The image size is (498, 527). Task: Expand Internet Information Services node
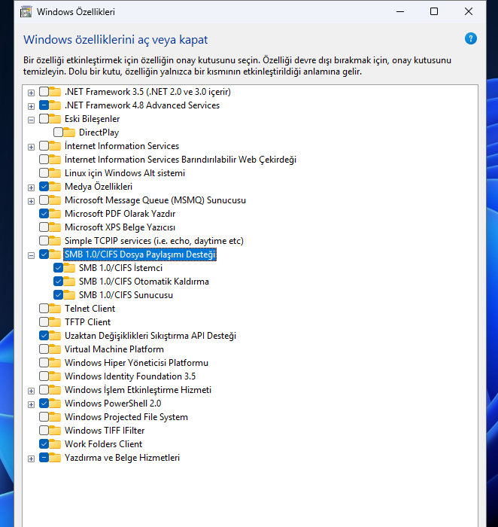(x=32, y=147)
